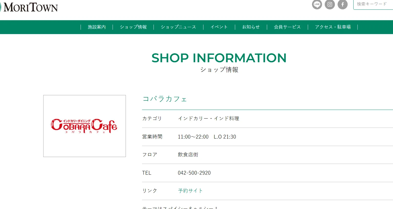
Task: Select the SHOP INFORMATION heading
Action: [x=219, y=58]
